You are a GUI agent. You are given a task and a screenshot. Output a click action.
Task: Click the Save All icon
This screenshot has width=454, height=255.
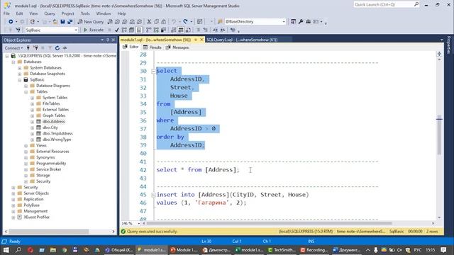tap(70, 22)
